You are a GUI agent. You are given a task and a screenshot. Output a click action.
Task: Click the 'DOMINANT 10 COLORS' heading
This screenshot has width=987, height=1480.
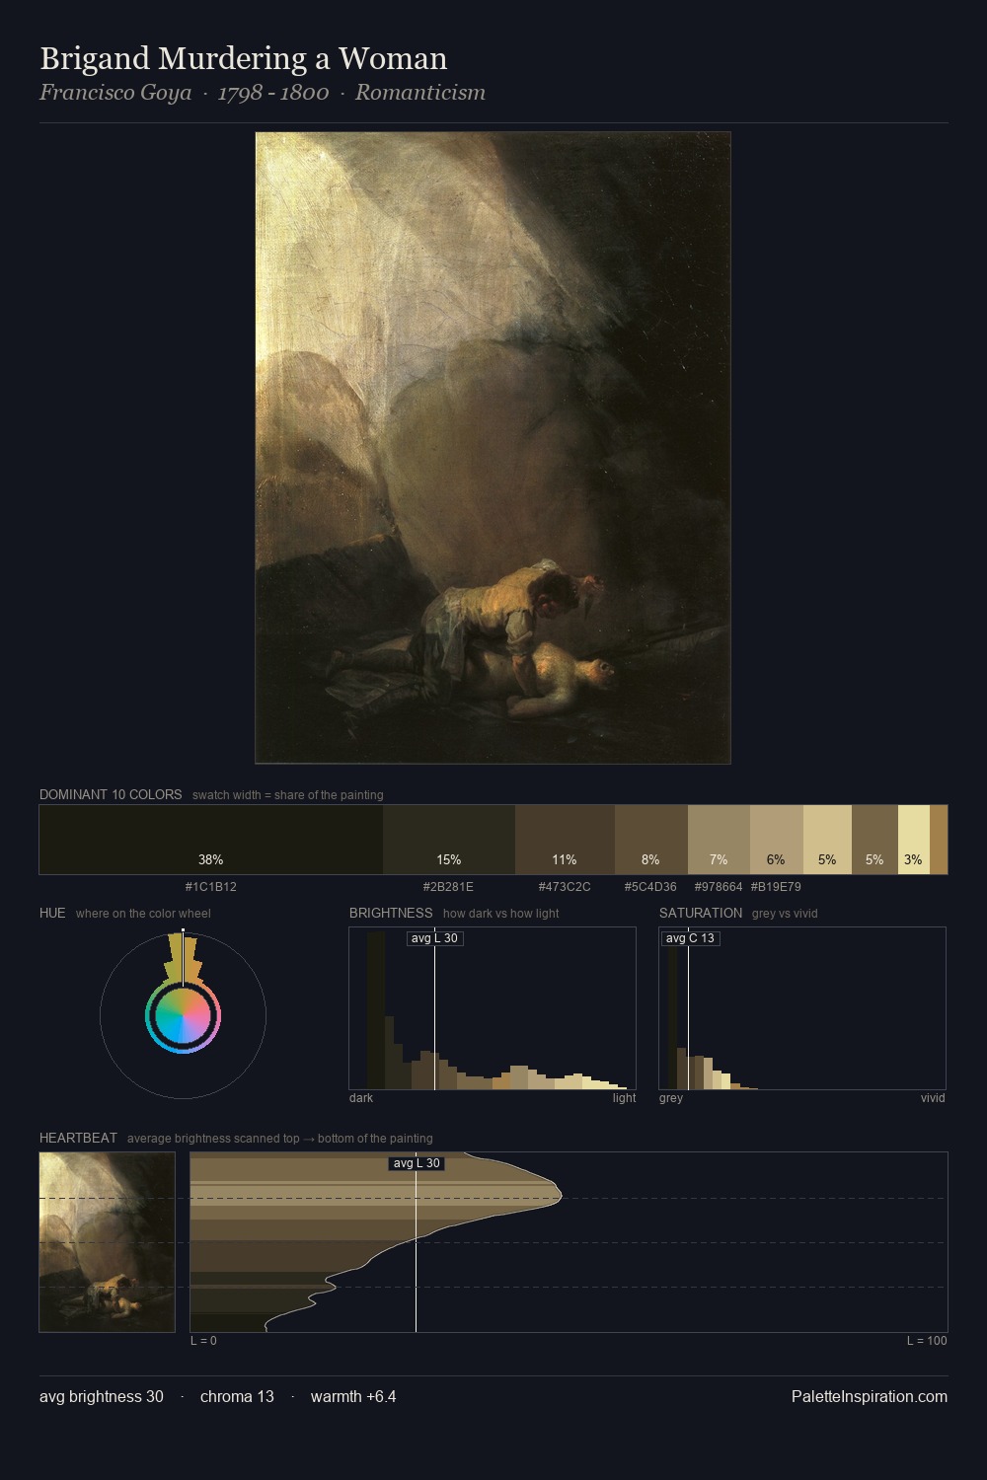click(x=111, y=794)
